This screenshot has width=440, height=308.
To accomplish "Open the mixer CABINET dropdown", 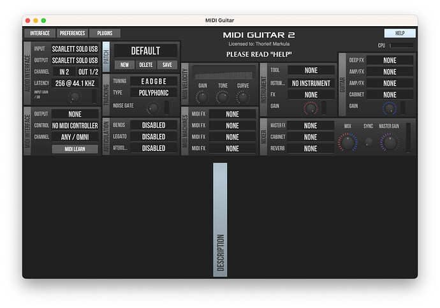I will pos(311,137).
